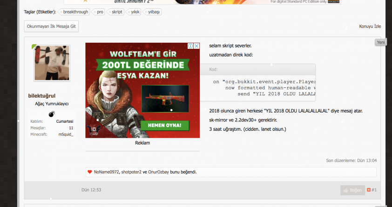The width and height of the screenshot is (392, 207).
Task: Open shotpoter2's profile link
Action: click(x=131, y=172)
